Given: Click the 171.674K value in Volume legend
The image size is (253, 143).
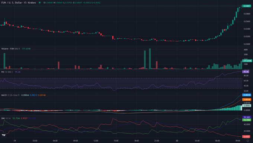Looking at the screenshot, I should [x=26, y=49].
